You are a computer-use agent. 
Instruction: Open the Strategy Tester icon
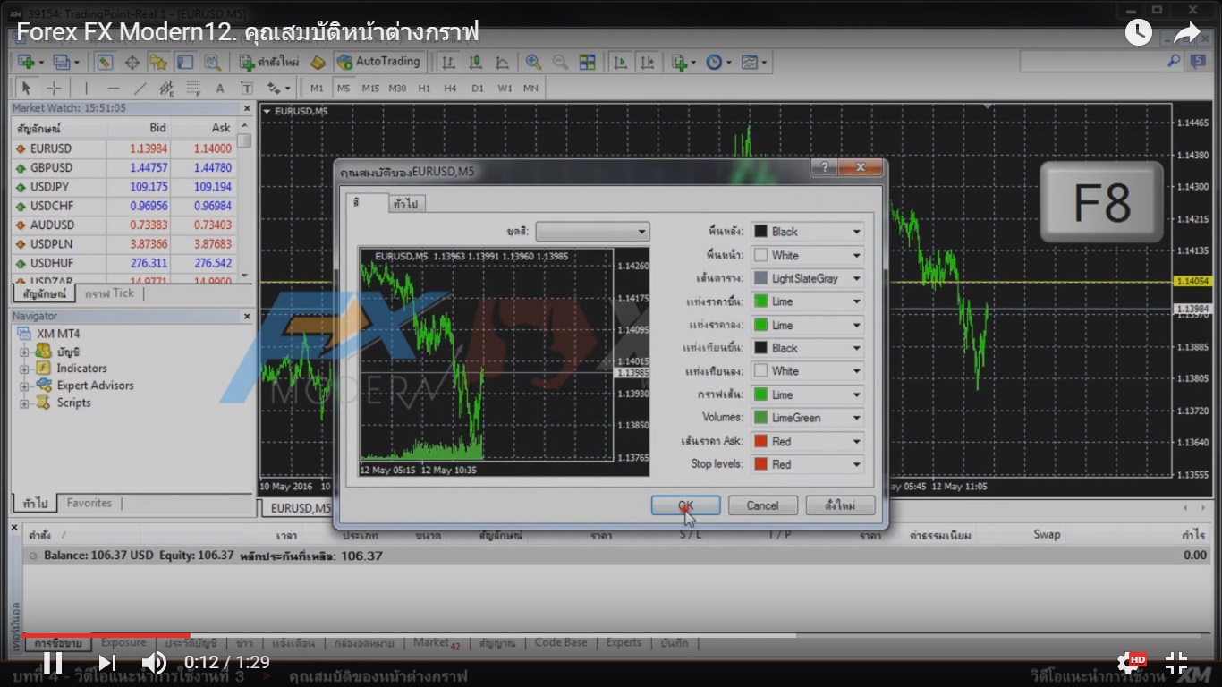pyautogui.click(x=212, y=62)
